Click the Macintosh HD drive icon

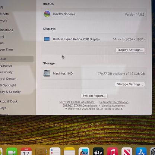click(x=47, y=73)
